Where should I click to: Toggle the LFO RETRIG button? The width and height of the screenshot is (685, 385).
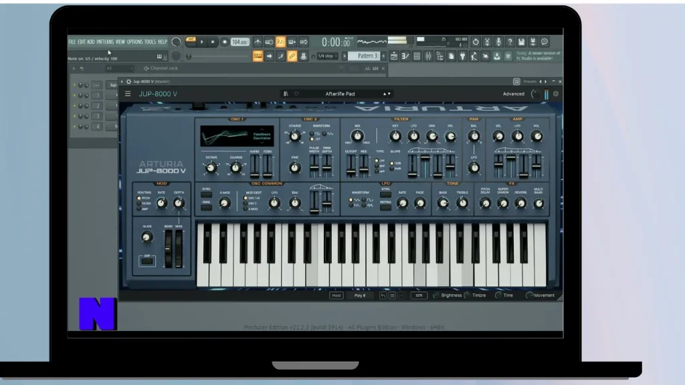pyautogui.click(x=385, y=208)
